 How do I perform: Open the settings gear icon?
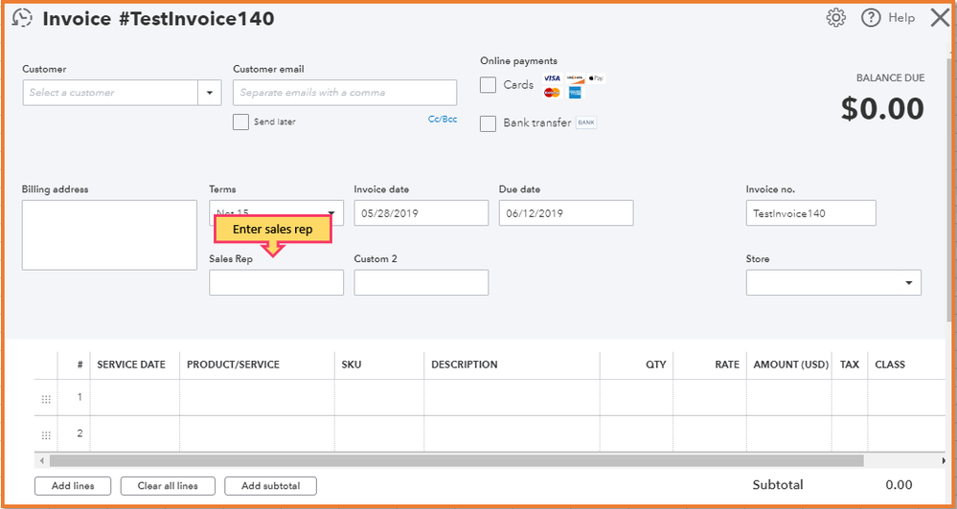pyautogui.click(x=836, y=18)
